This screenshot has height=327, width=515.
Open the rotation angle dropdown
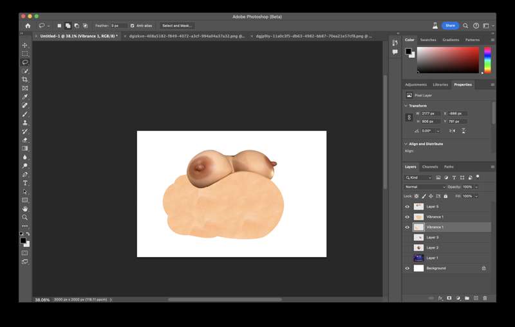tap(438, 130)
